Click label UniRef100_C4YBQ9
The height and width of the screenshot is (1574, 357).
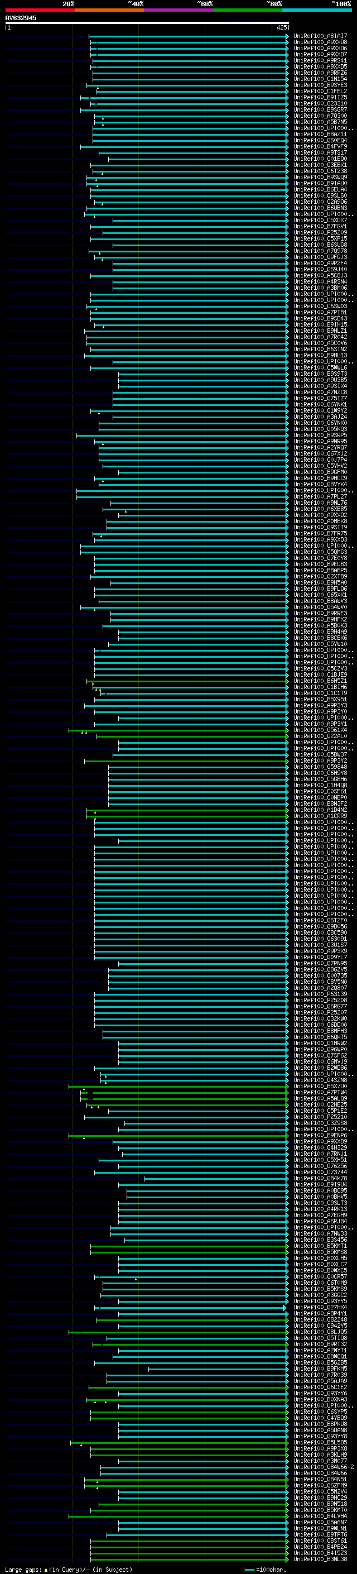click(x=320, y=1418)
